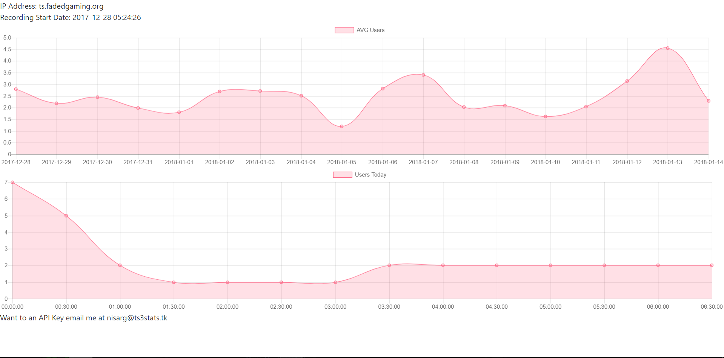Click the API Key contact email line
Screen dimensions: 724x358
(x=84, y=318)
